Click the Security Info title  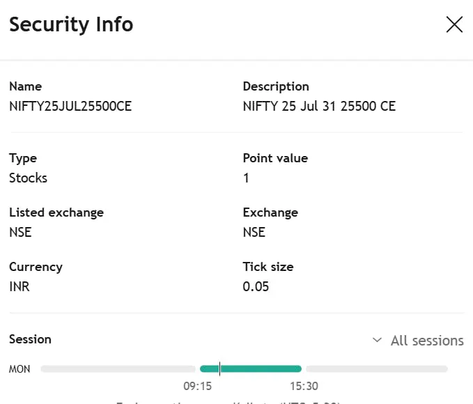(x=71, y=25)
